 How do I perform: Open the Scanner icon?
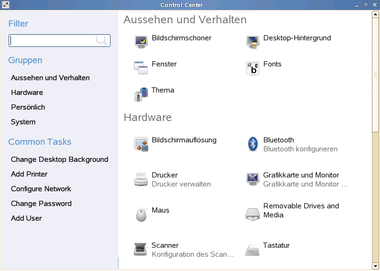click(x=141, y=250)
